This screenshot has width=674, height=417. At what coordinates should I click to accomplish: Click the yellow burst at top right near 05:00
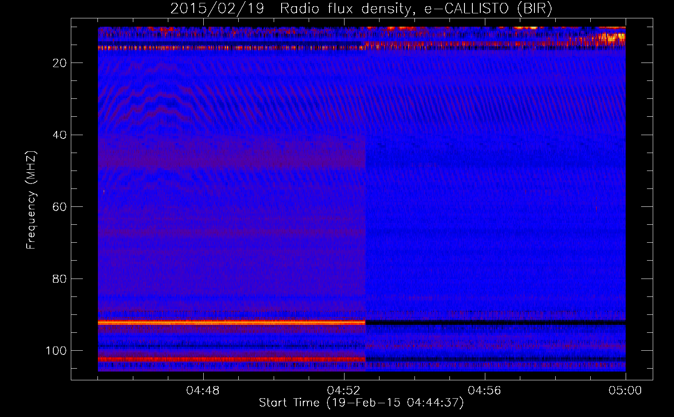click(612, 38)
